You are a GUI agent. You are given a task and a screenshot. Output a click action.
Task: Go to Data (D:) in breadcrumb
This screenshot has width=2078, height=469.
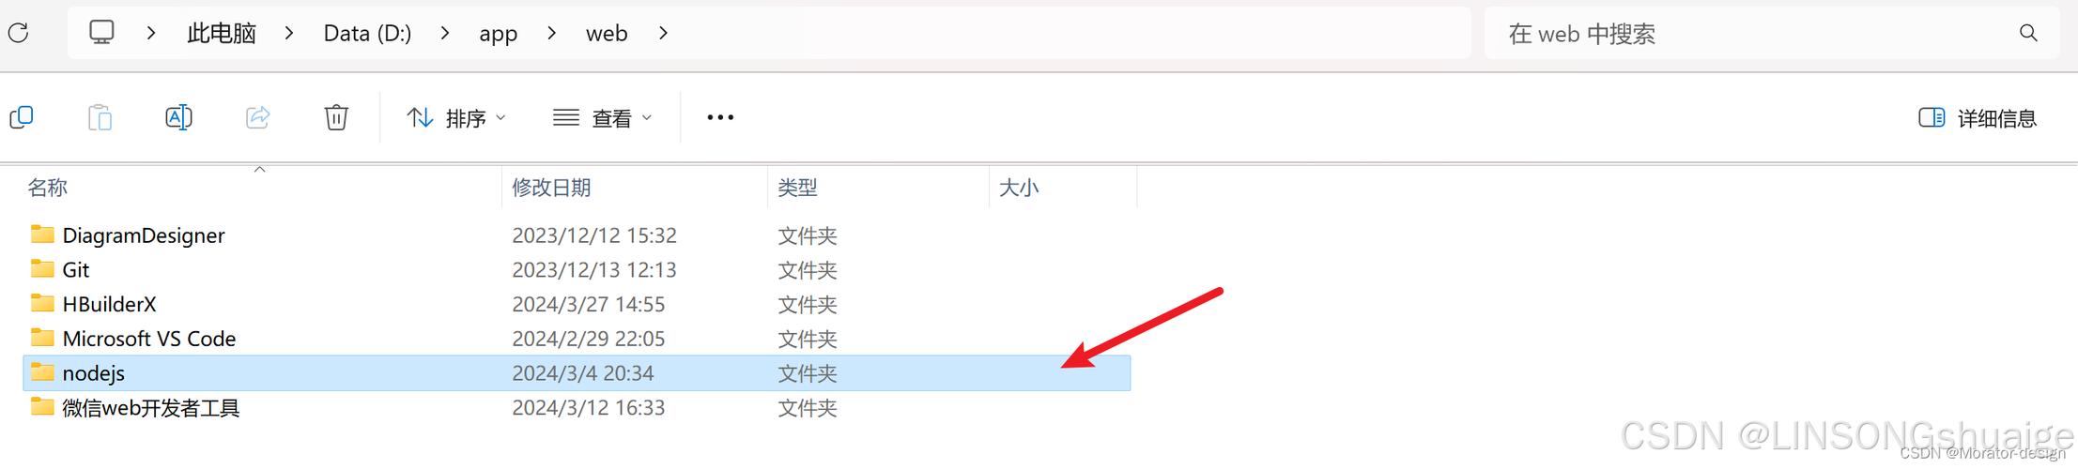[x=367, y=34]
